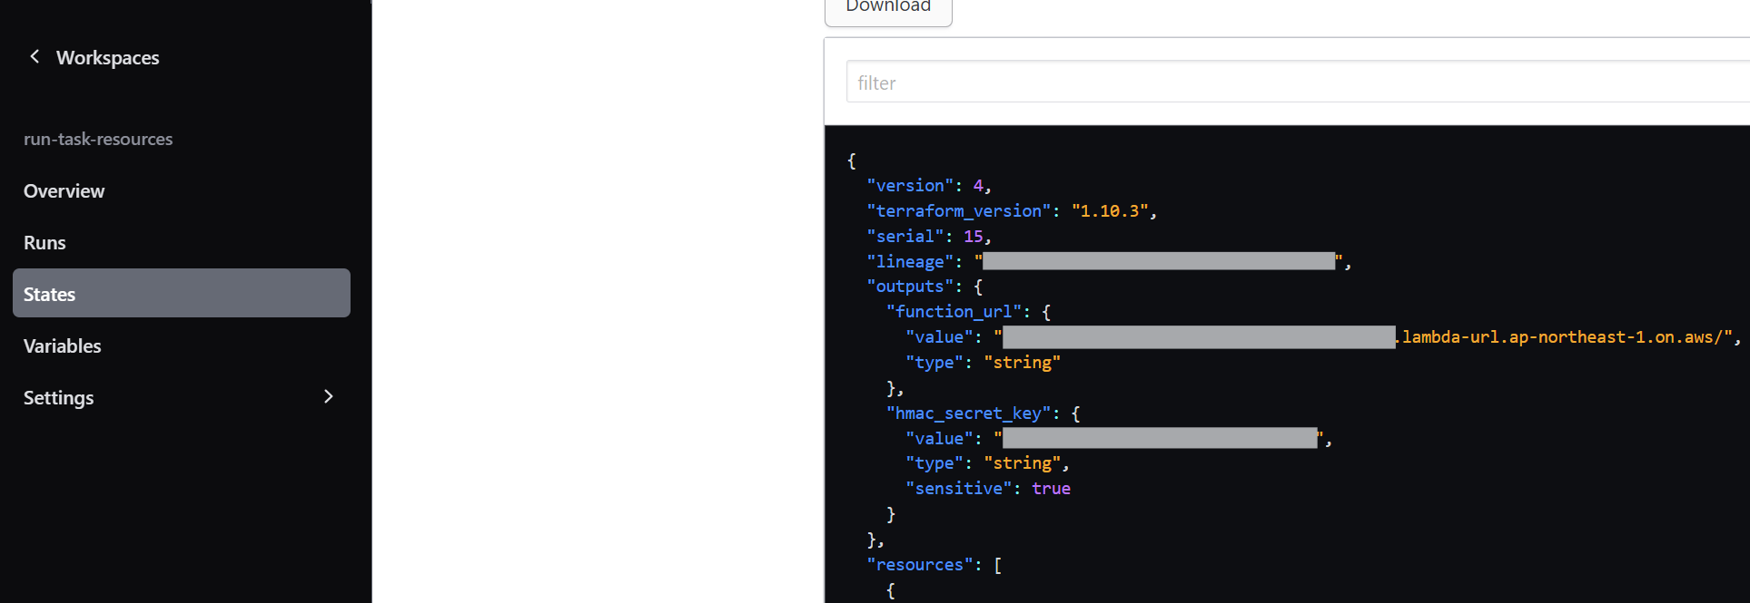Click the true value after sensitive
The image size is (1750, 603).
tap(1051, 489)
